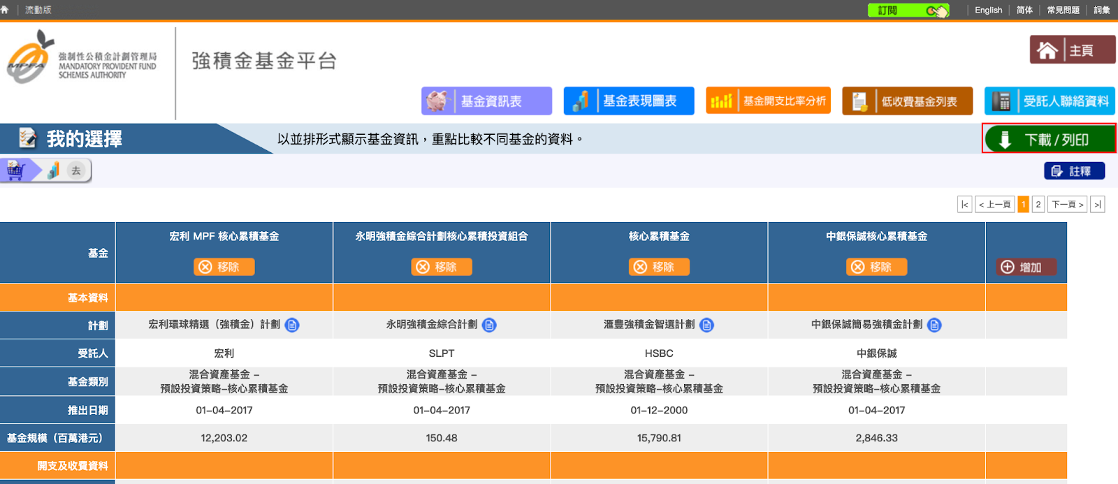Jump to last page with >| button
The height and width of the screenshot is (484, 1118).
(1098, 204)
